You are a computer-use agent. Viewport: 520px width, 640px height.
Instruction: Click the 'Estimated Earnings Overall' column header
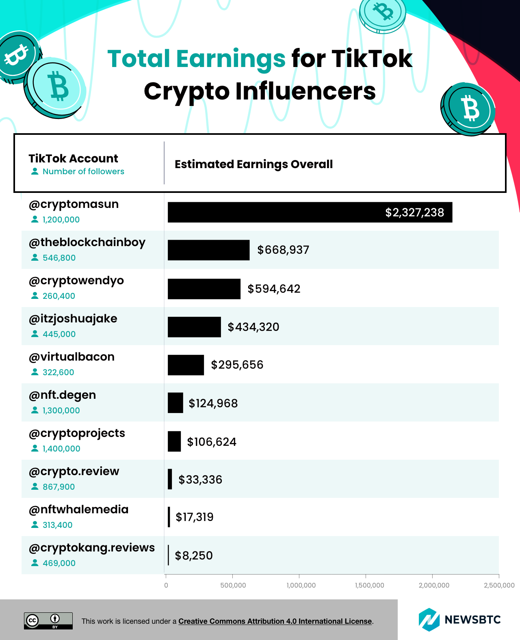click(x=253, y=164)
